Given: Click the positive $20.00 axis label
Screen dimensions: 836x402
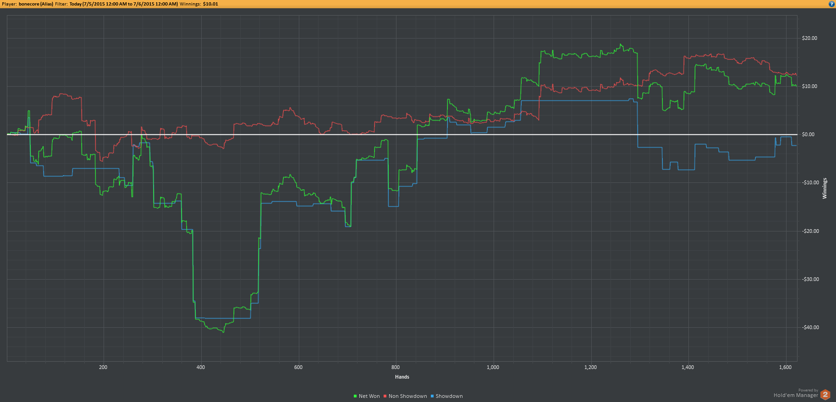Looking at the screenshot, I should [x=809, y=38].
